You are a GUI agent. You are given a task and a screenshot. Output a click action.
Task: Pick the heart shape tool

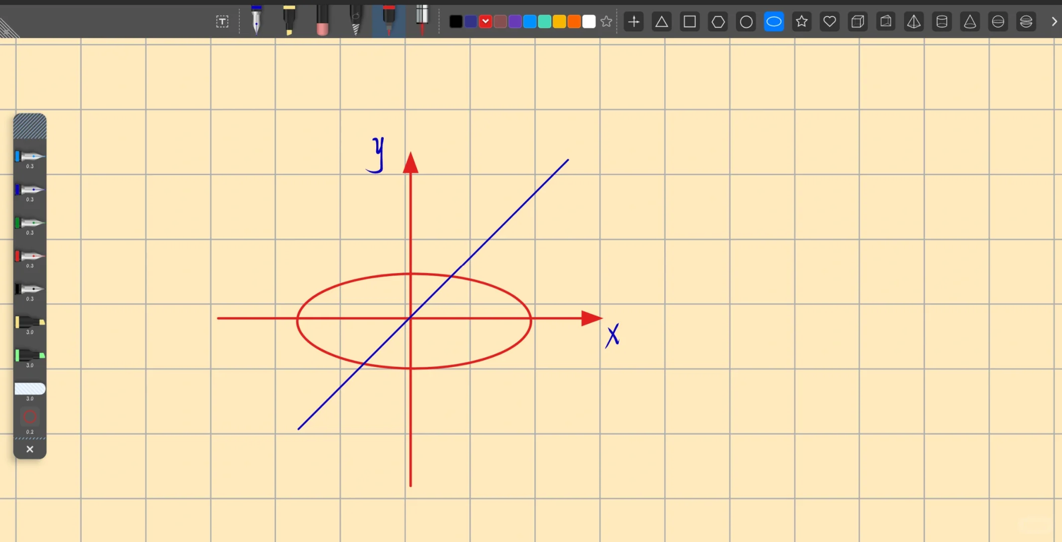click(x=830, y=22)
